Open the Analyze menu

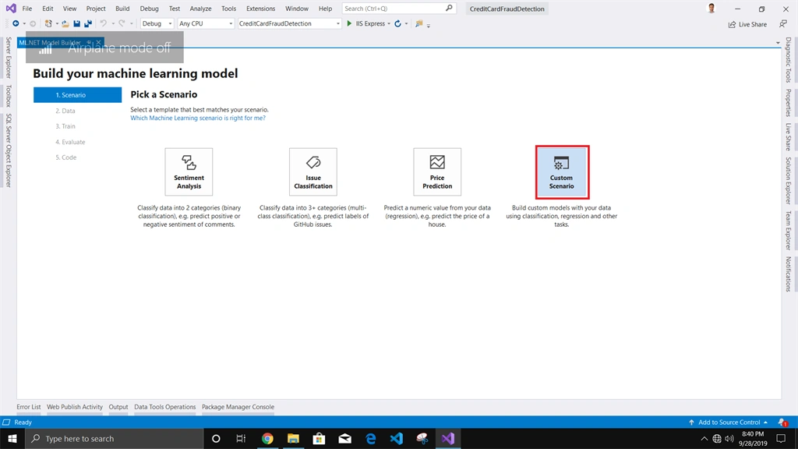tap(200, 9)
